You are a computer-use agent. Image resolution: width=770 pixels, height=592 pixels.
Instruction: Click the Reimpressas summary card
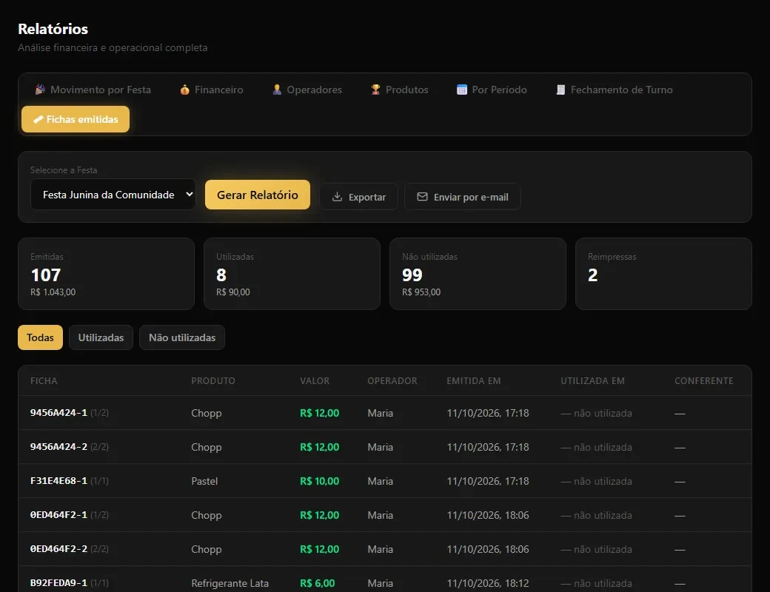663,274
